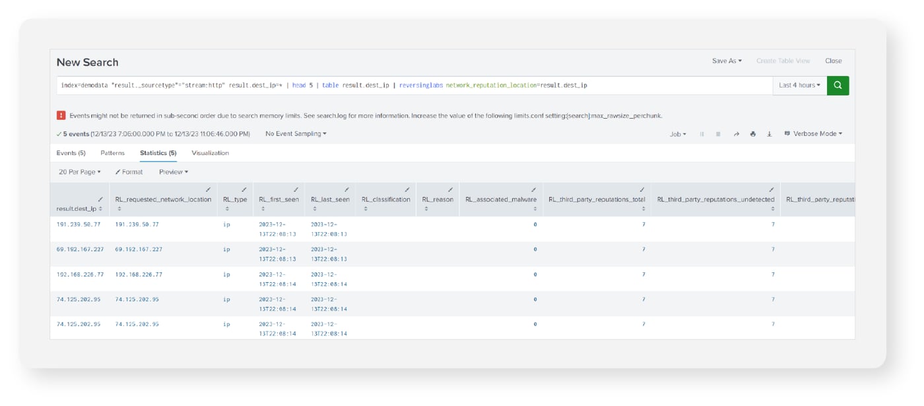
Task: Edit format of RL_reason column (pencil)
Action: pyautogui.click(x=450, y=190)
